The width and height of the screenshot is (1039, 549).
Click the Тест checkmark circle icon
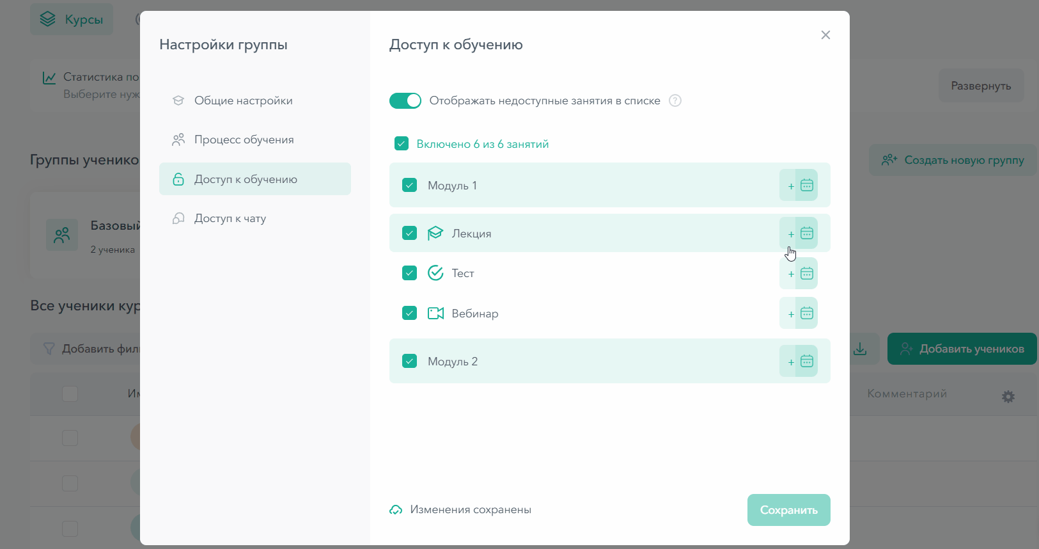point(435,273)
